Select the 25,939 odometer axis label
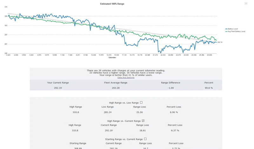The height and width of the screenshot is (149, 254). point(209,55)
